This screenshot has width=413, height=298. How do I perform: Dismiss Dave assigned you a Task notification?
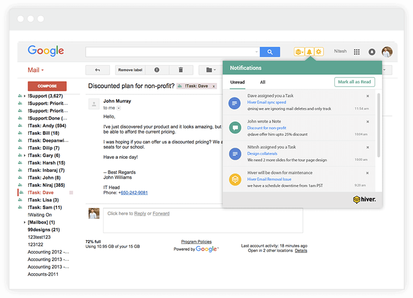[367, 96]
